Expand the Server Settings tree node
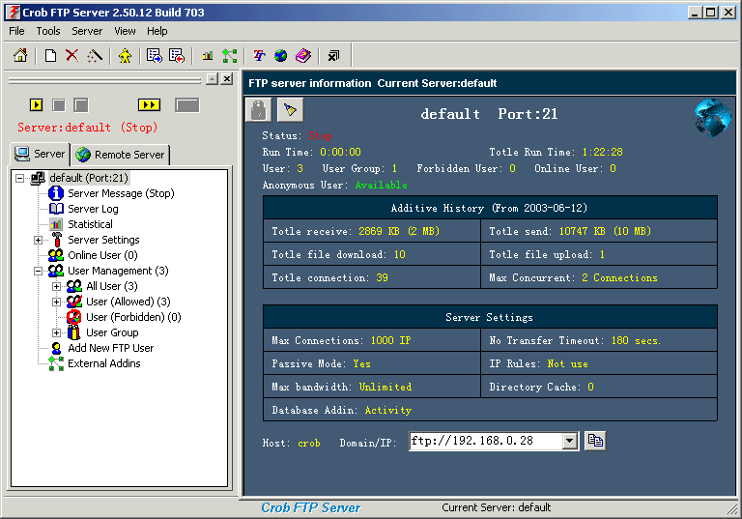Image resolution: width=742 pixels, height=519 pixels. click(39, 240)
